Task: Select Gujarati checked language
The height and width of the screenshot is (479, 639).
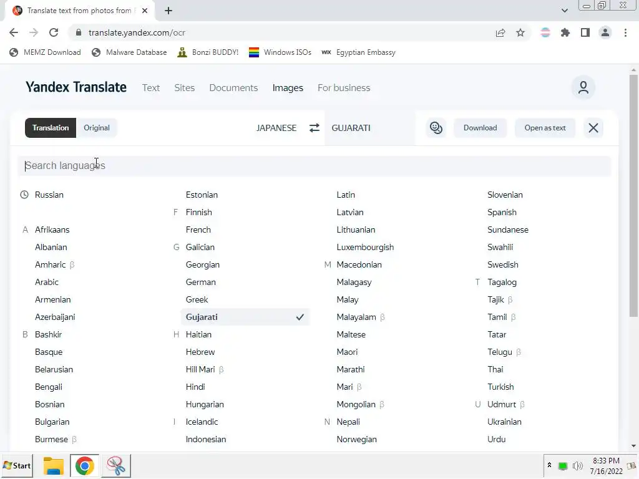Action: click(245, 317)
